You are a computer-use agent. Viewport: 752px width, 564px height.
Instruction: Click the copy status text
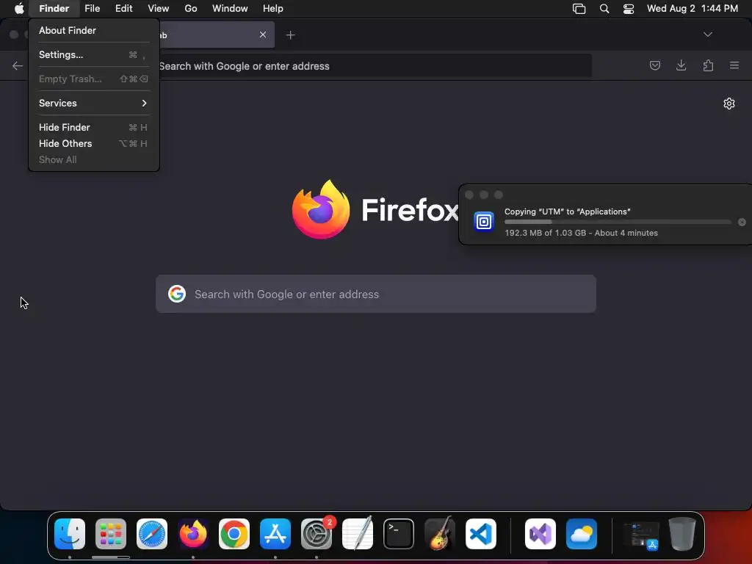coord(581,233)
